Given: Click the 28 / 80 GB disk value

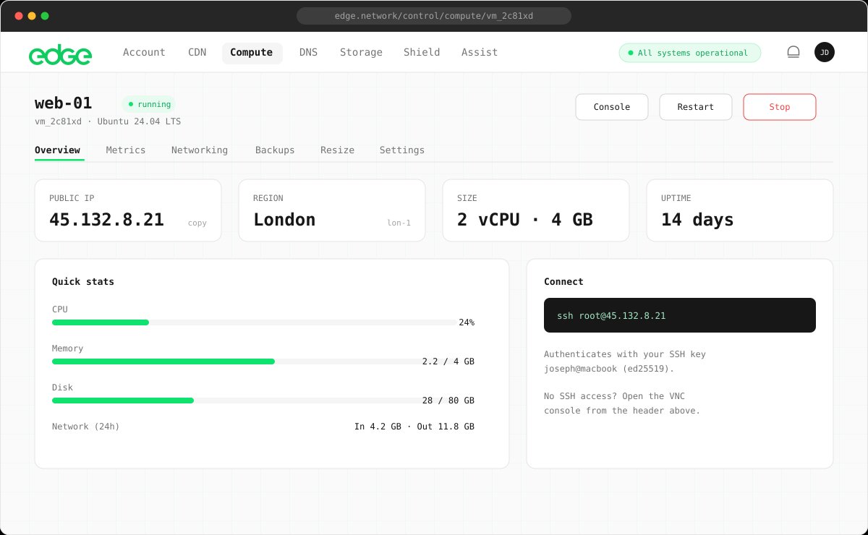Looking at the screenshot, I should 448,401.
